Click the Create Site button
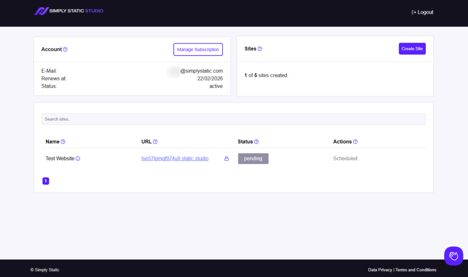 (412, 48)
